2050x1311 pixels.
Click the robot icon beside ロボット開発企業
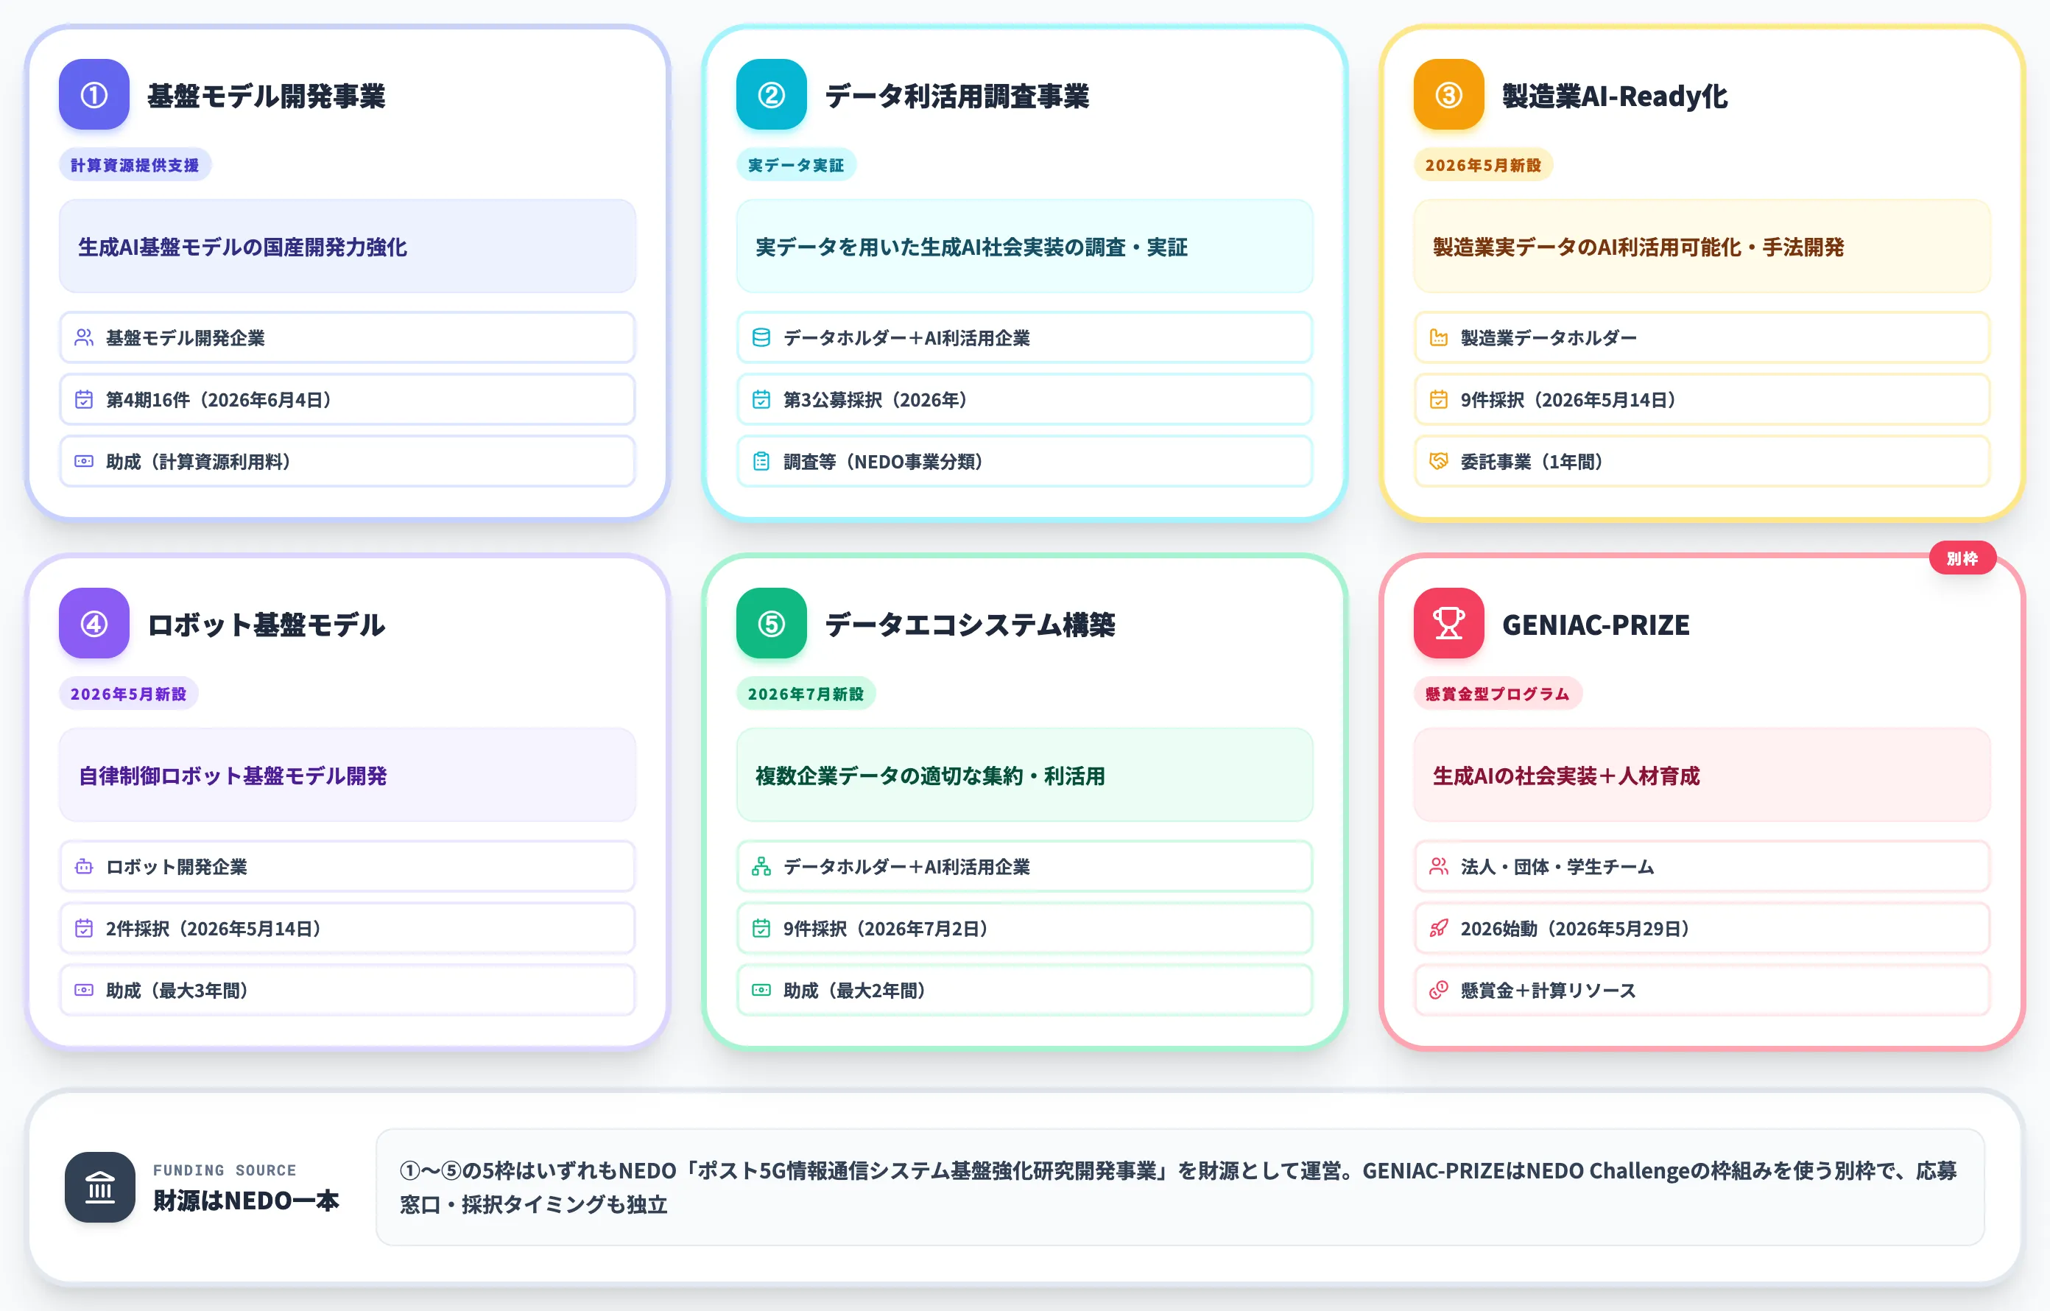click(83, 867)
